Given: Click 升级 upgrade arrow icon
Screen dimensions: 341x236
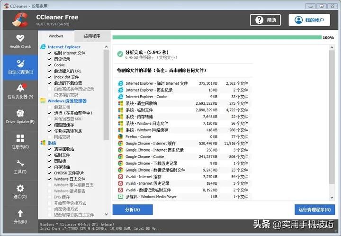Looking at the screenshot, I should pyautogui.click(x=20, y=214).
